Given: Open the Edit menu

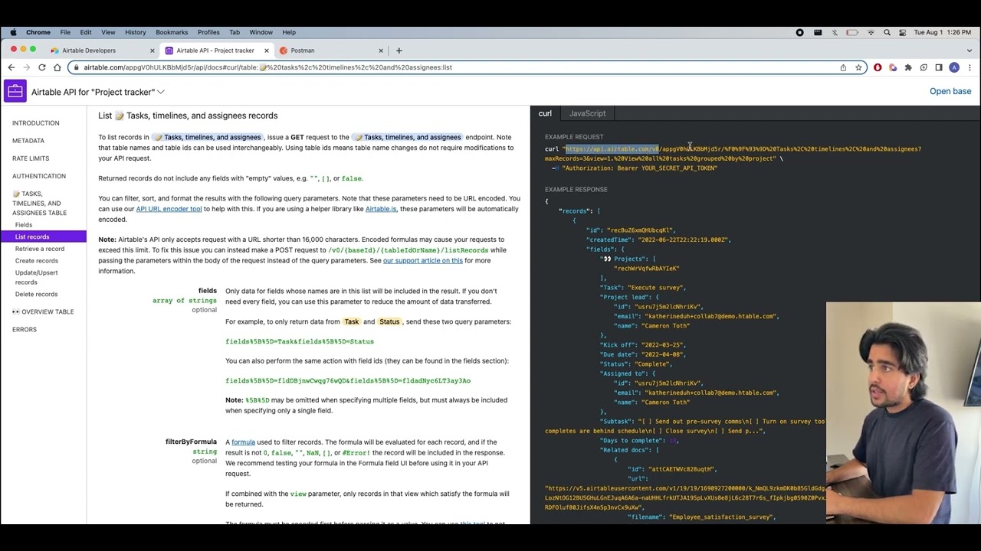Looking at the screenshot, I should [86, 32].
